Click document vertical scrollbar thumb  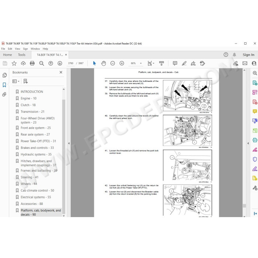(x=244, y=206)
